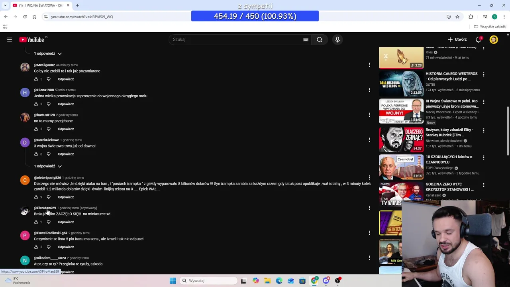Screen dimensions: 510x287
Task: Click Odpowiedz under @Hiena1988 comment
Action: [x=66, y=104]
